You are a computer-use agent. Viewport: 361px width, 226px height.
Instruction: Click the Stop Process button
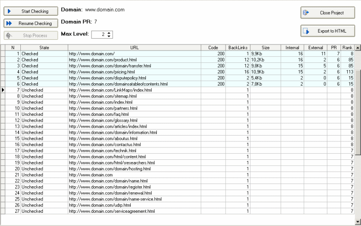31,35
